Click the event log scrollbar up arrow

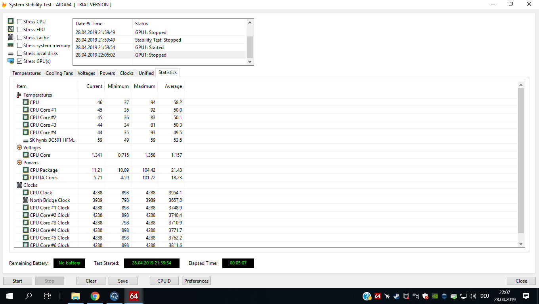point(250,23)
